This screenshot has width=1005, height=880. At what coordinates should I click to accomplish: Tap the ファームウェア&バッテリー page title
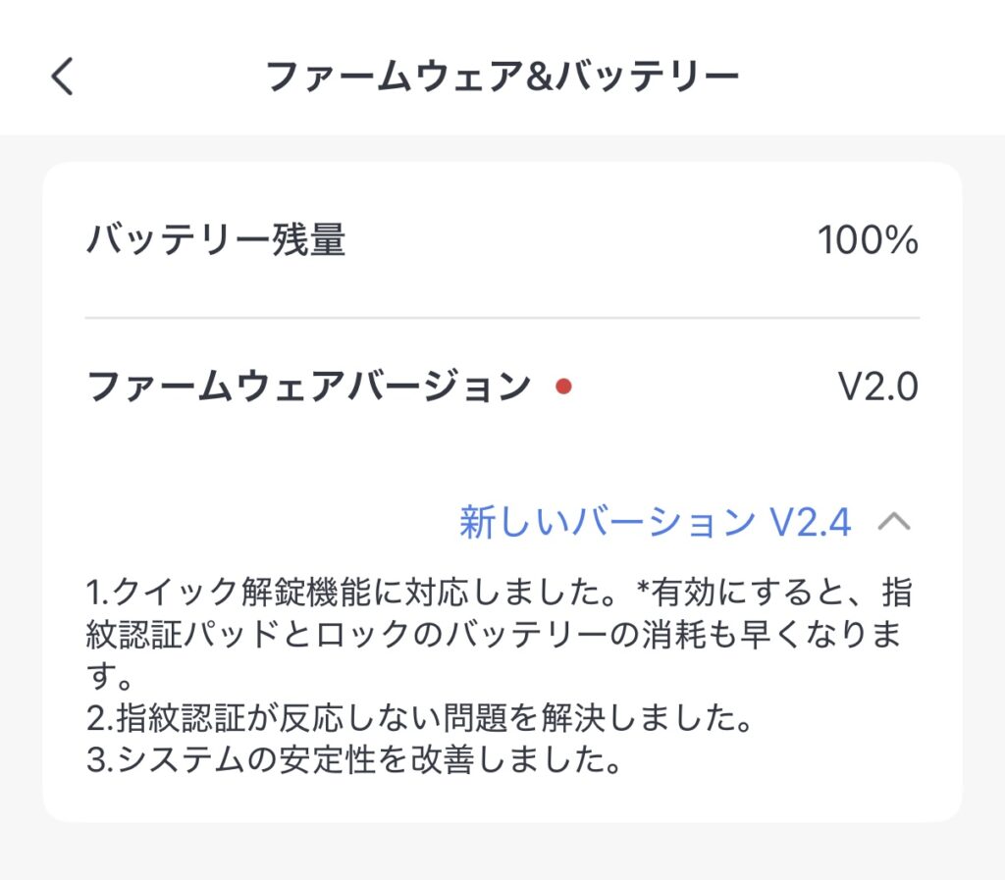[x=502, y=77]
